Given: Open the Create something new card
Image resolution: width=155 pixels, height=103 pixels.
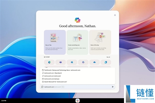Looking at the screenshot, I should (78, 42).
